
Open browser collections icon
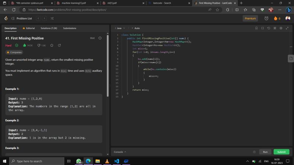coord(254,10)
